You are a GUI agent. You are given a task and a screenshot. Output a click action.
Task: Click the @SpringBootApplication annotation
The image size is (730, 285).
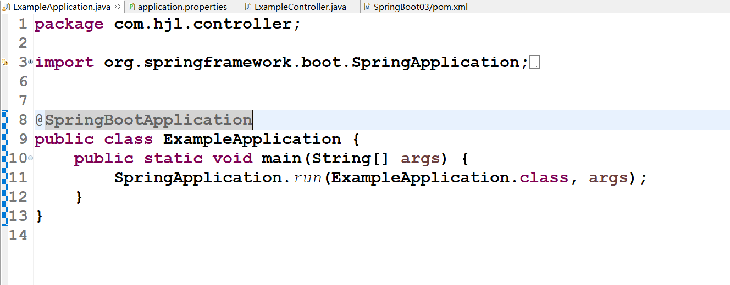(x=143, y=120)
